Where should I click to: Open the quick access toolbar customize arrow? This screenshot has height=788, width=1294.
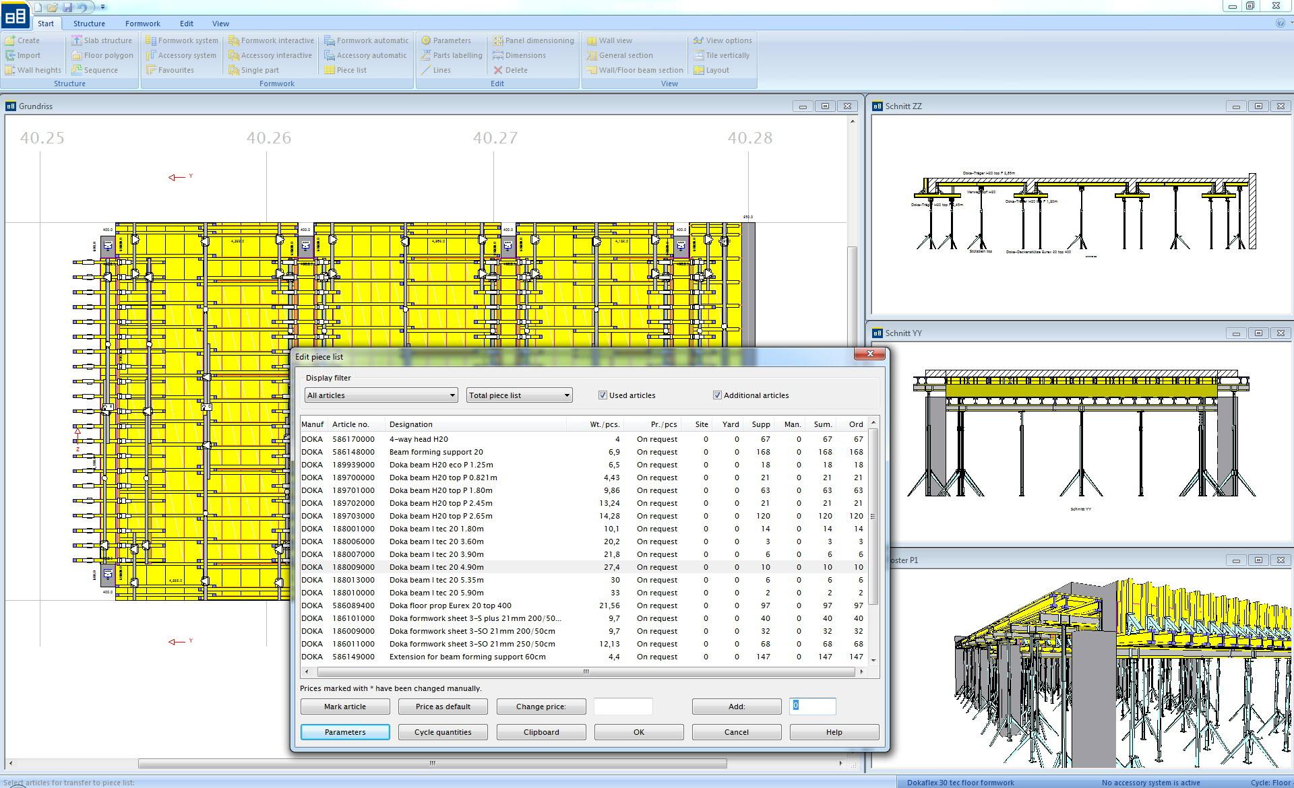click(103, 7)
